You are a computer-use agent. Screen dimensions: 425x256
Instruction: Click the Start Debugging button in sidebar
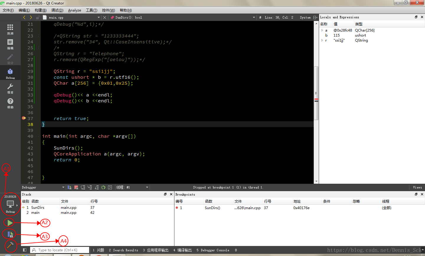pos(10,234)
